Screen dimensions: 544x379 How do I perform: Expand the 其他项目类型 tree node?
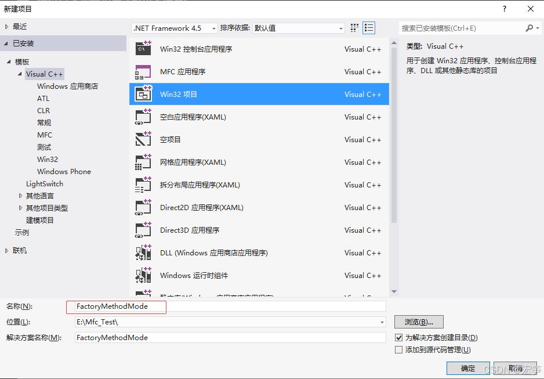(x=20, y=208)
